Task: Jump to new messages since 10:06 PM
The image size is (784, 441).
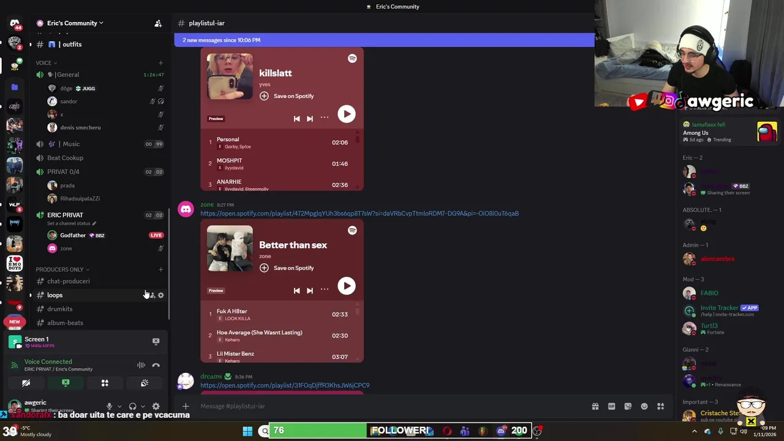Action: 384,40
